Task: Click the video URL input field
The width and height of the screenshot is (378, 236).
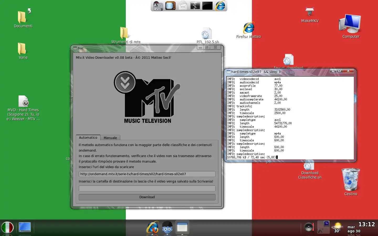Action: 147,174
